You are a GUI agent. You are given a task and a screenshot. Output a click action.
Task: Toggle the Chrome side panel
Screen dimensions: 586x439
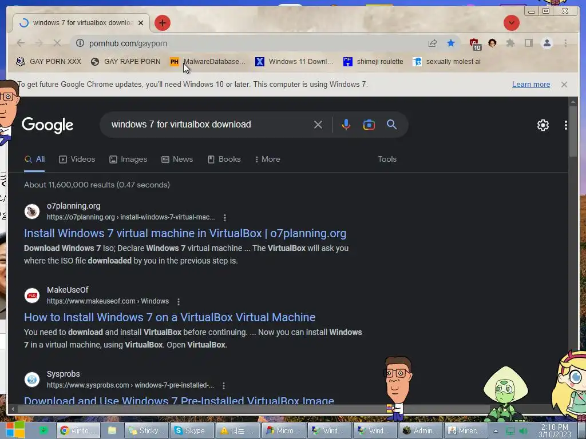point(528,43)
